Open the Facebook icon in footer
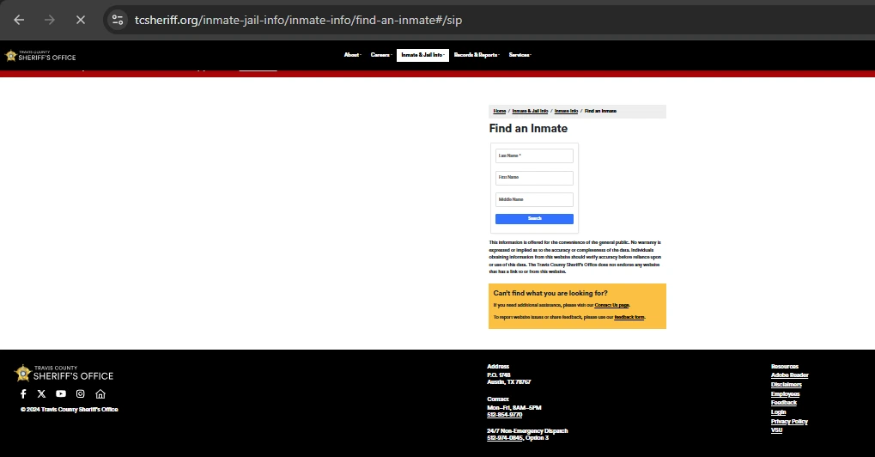The image size is (875, 457). [23, 393]
